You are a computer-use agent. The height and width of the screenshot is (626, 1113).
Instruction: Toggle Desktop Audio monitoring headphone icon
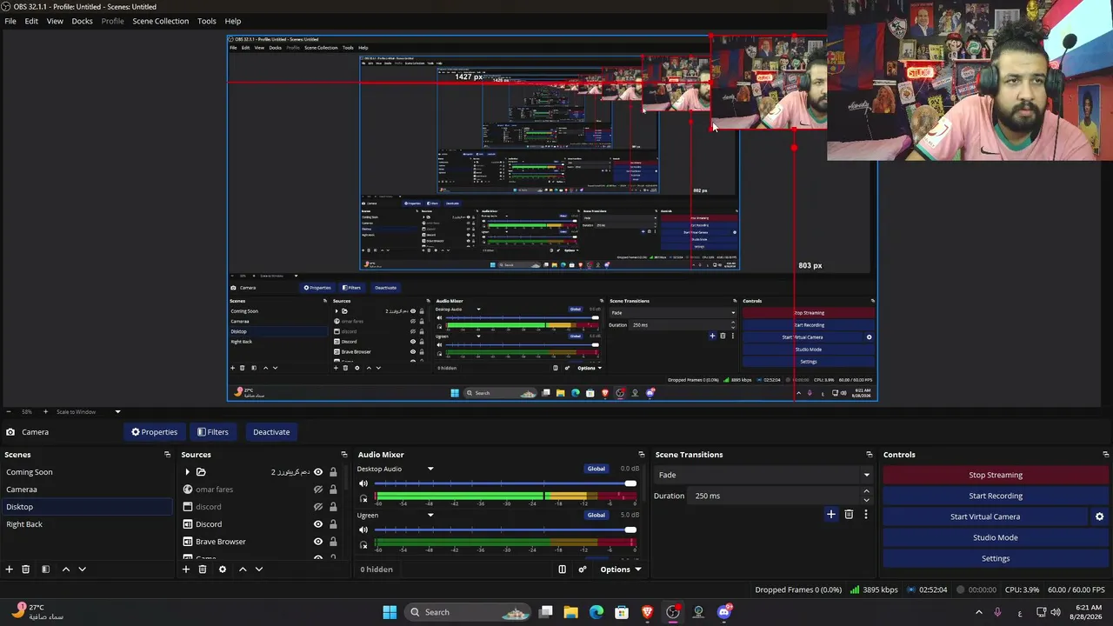(363, 499)
